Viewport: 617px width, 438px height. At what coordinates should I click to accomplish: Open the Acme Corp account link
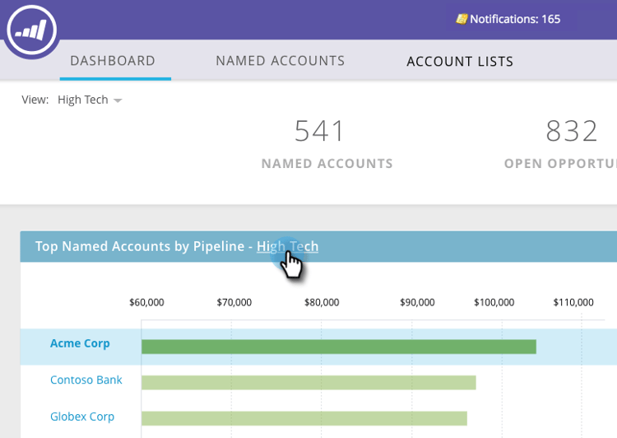pyautogui.click(x=80, y=343)
